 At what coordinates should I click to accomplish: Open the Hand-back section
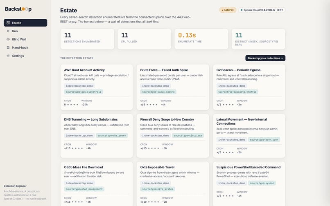25,47
